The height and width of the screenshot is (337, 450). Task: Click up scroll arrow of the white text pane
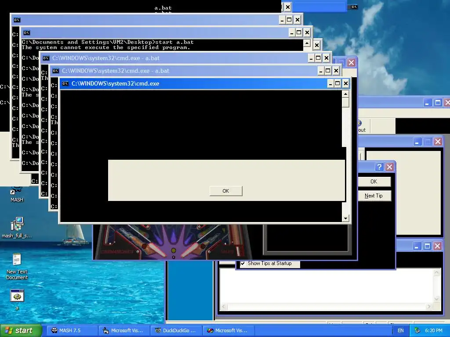tap(437, 272)
